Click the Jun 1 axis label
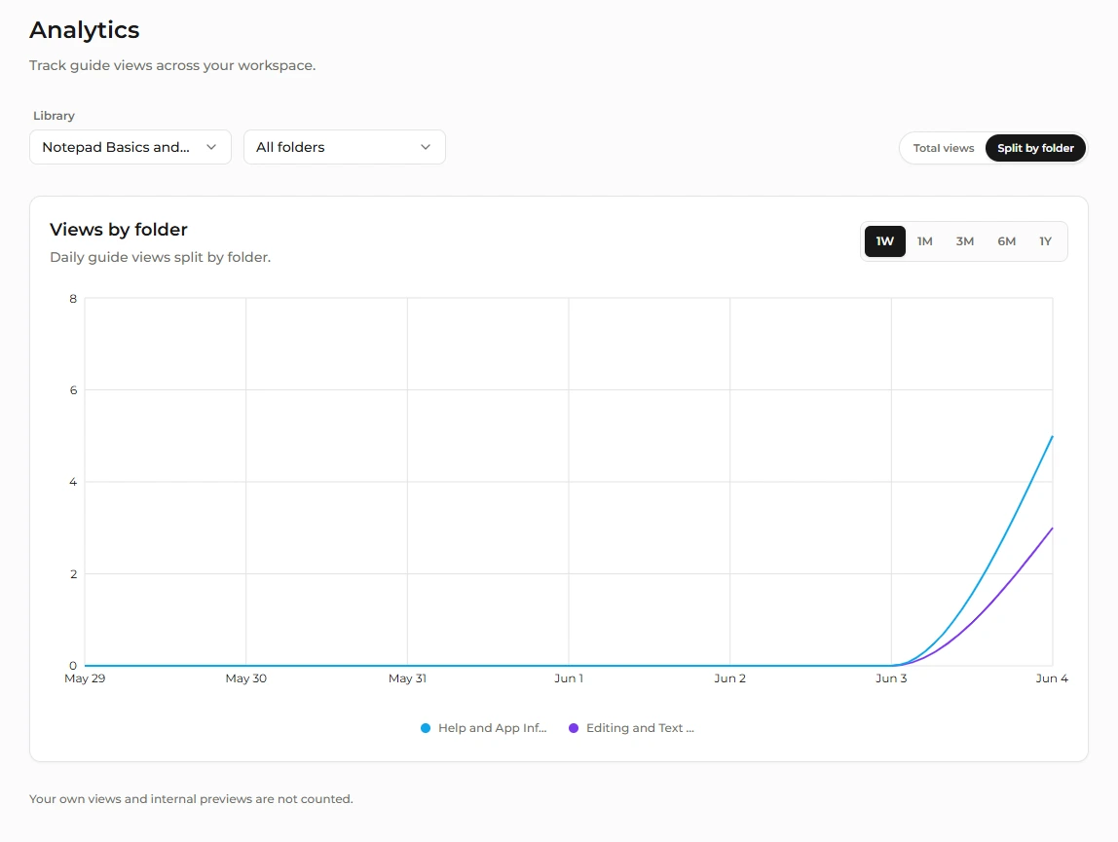The width and height of the screenshot is (1118, 842). (x=569, y=678)
